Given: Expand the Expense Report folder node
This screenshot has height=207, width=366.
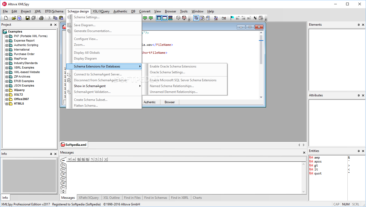Looking at the screenshot, I should pyautogui.click(x=7, y=41).
